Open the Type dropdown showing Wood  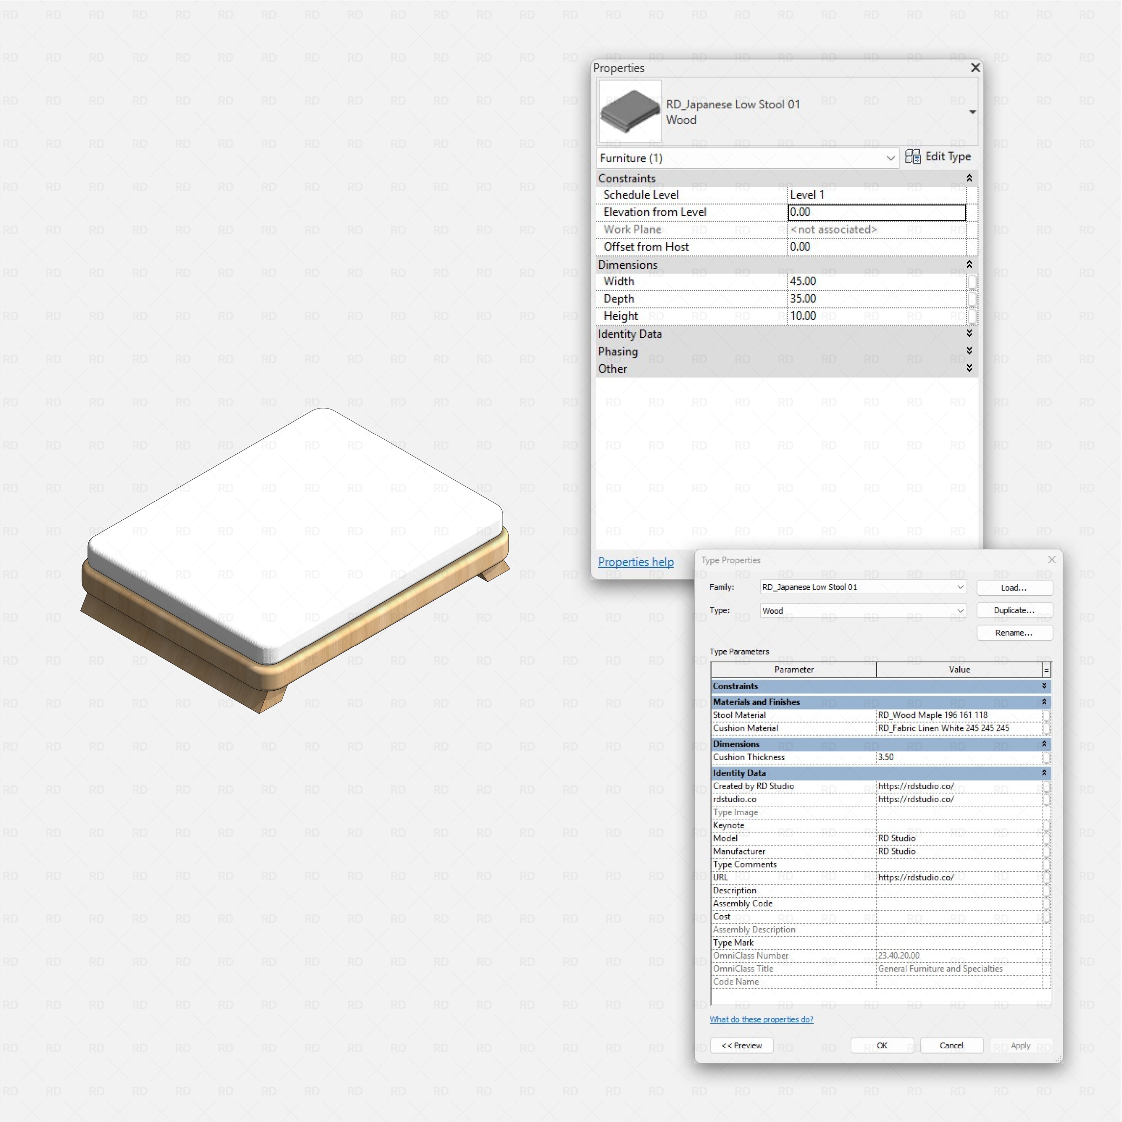click(x=863, y=611)
